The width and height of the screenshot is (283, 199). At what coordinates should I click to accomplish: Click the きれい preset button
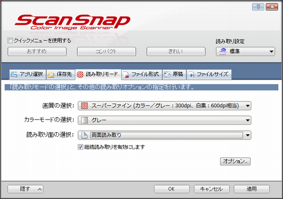coord(176,51)
